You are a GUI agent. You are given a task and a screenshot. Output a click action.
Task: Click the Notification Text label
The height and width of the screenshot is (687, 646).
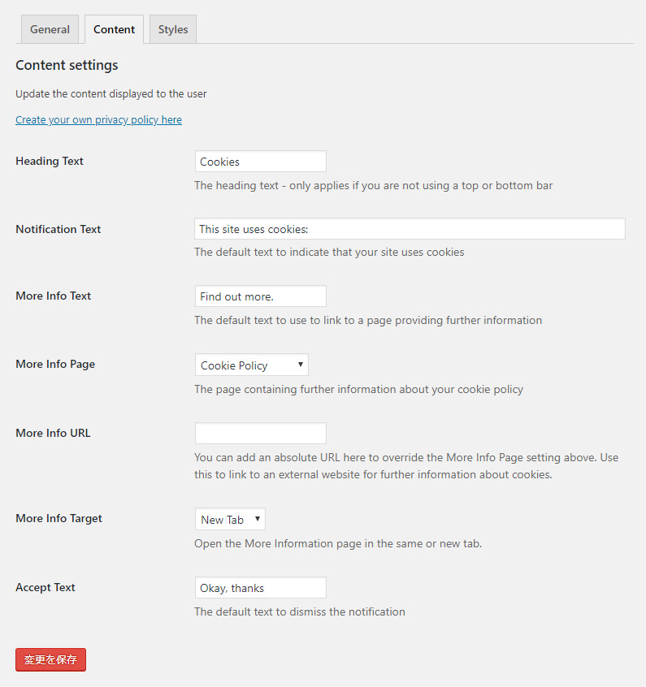point(59,229)
